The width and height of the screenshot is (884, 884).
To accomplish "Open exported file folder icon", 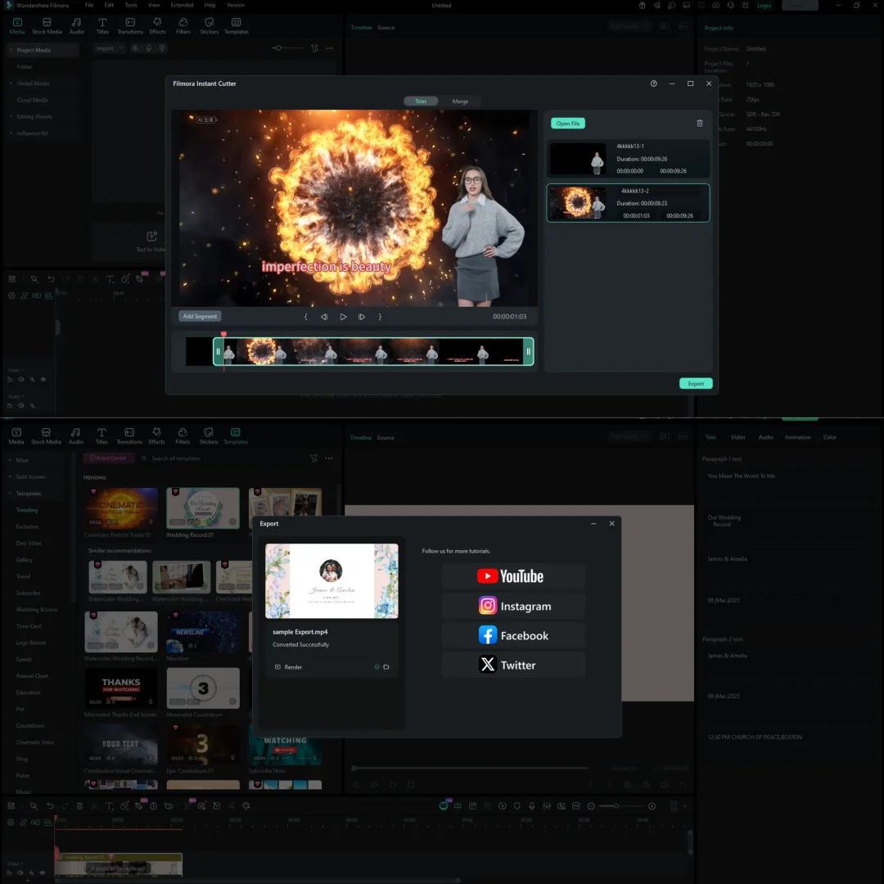I will pos(386,667).
